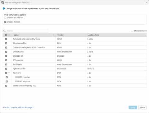Image resolution: width=149 pixels, height=113 pixels.
Task: Uncheck Content Catalog Revit 2025 Extension
Action: tap(6, 48)
